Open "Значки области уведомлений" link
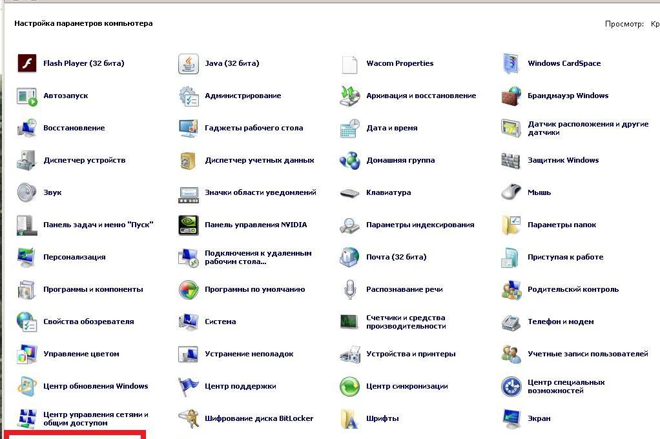 point(260,193)
